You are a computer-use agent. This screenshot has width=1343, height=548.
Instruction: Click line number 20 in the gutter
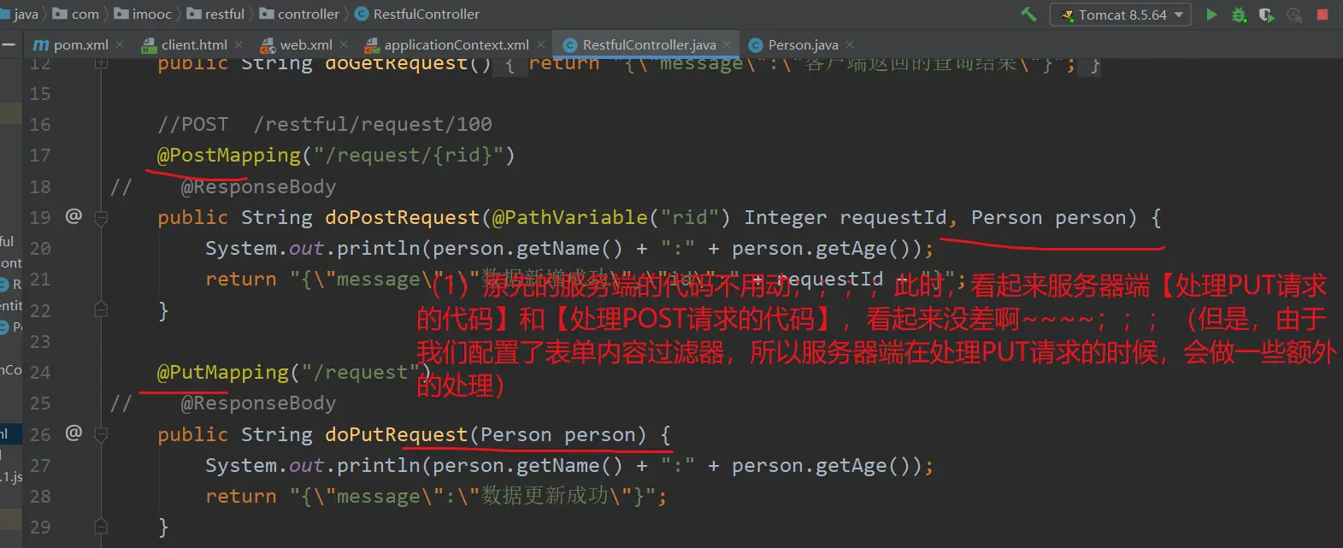tap(40, 248)
